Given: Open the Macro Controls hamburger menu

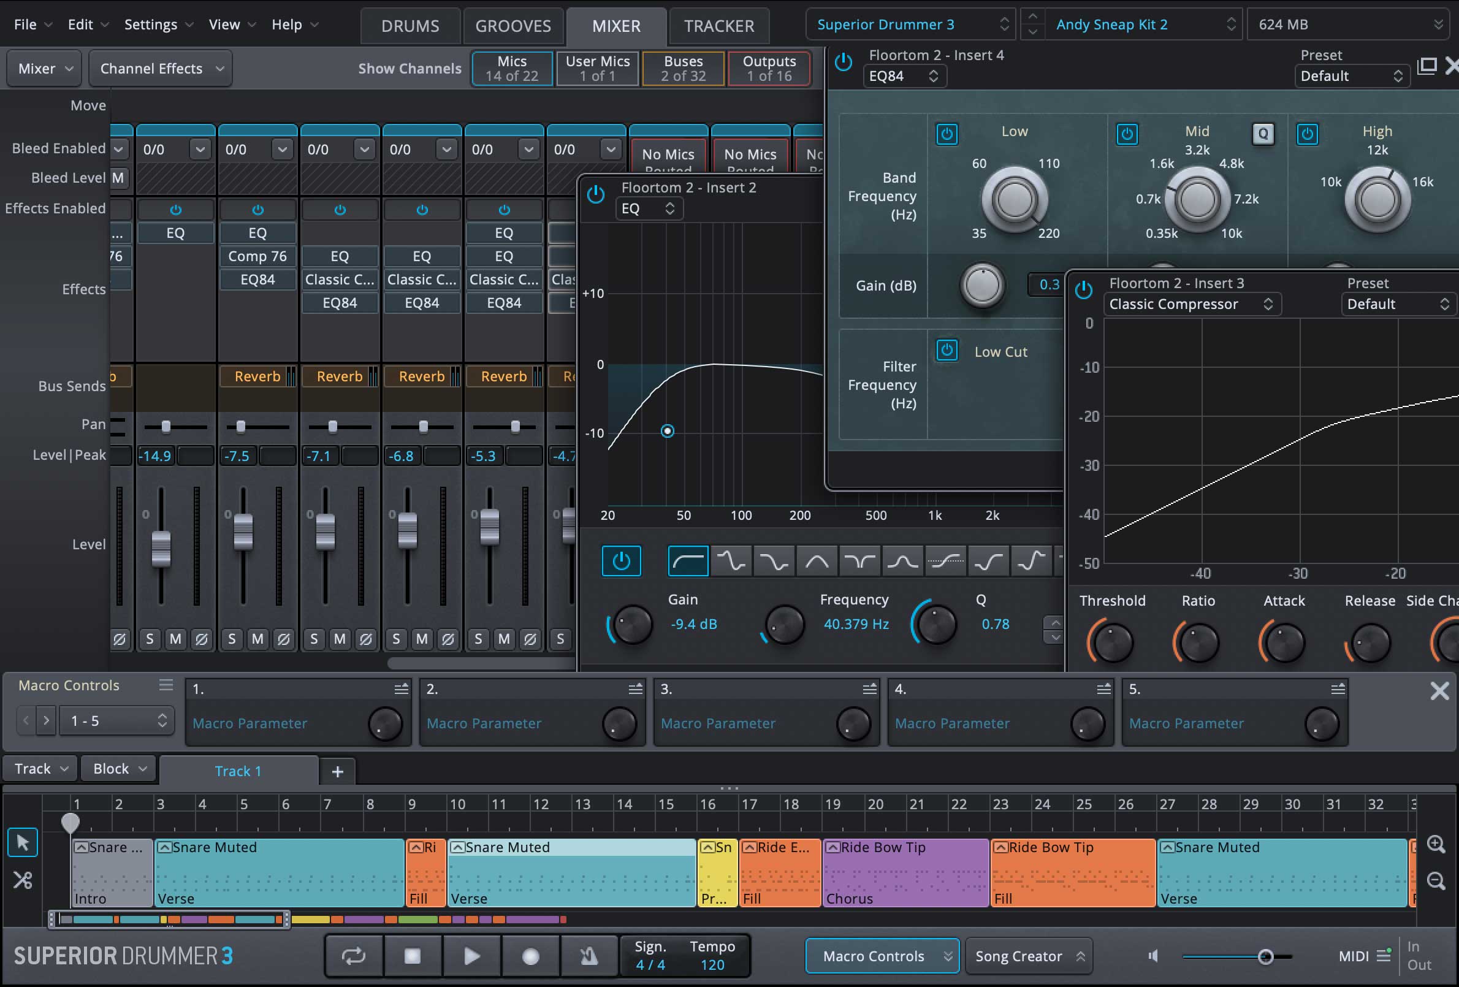Looking at the screenshot, I should point(166,685).
